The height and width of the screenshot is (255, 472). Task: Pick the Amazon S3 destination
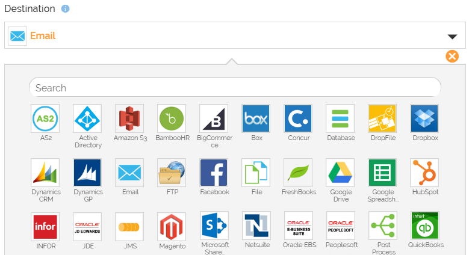[x=129, y=118]
